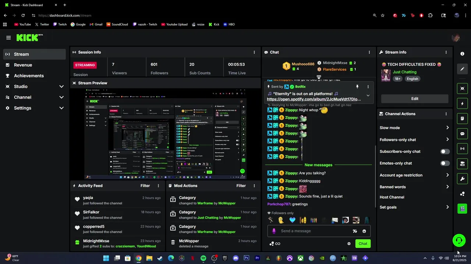Open the Twitch bookmark

point(60,24)
